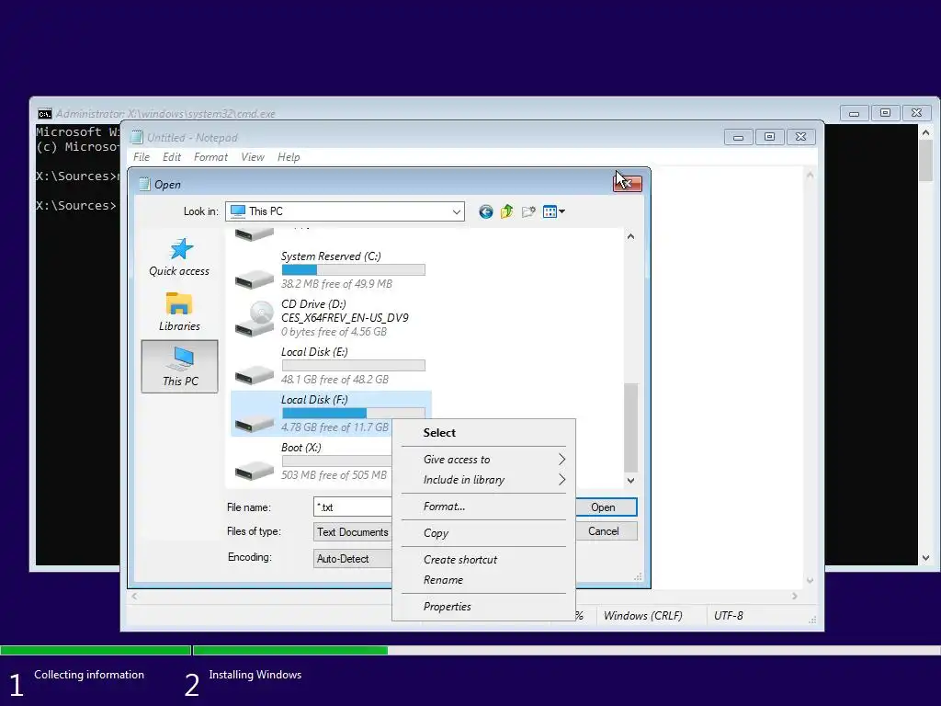Image resolution: width=941 pixels, height=706 pixels.
Task: Open Notepad File menu
Action: 142,157
